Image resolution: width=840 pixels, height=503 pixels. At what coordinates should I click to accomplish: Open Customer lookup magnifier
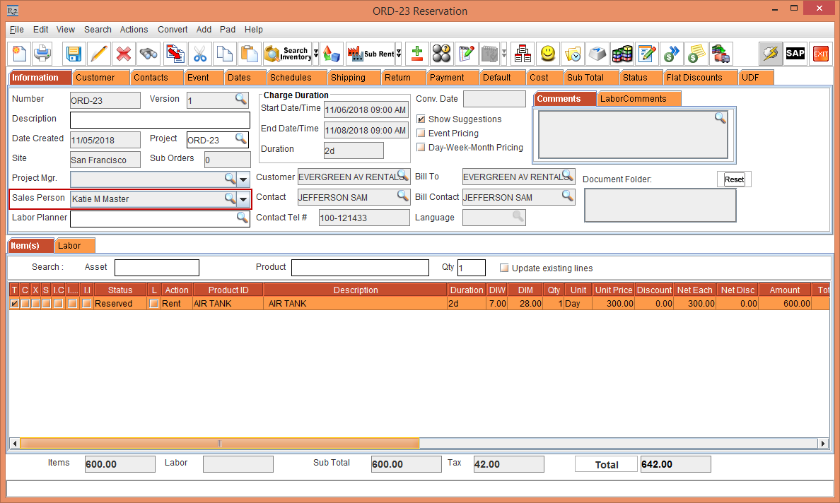tap(403, 175)
